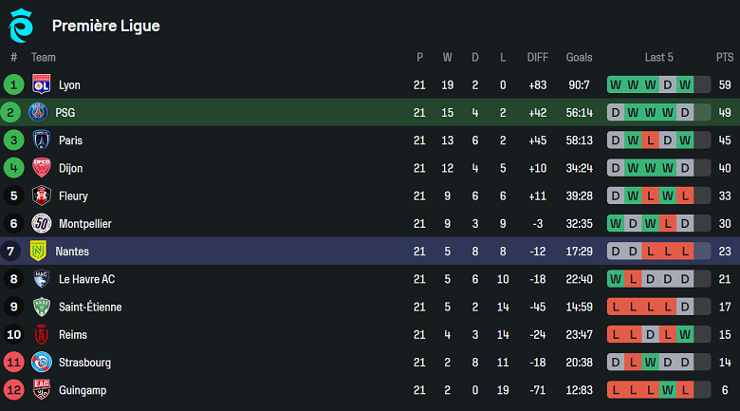
Task: Click the Première Ligue league logo icon
Action: 20,26
